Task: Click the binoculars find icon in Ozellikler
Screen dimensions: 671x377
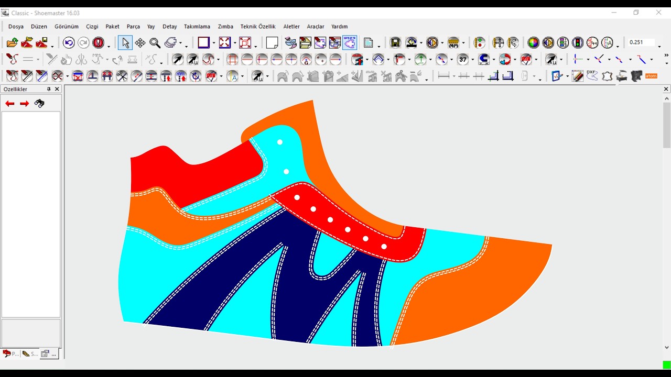Action: point(39,104)
